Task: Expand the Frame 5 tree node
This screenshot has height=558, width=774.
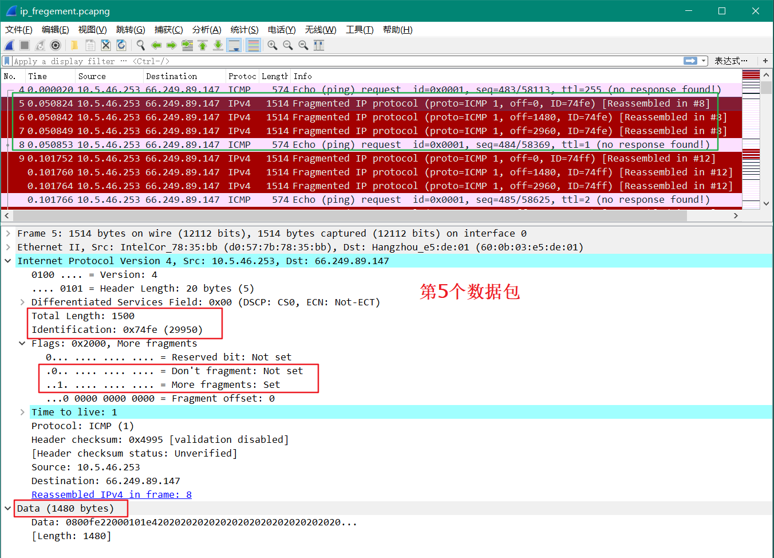Action: [x=8, y=234]
